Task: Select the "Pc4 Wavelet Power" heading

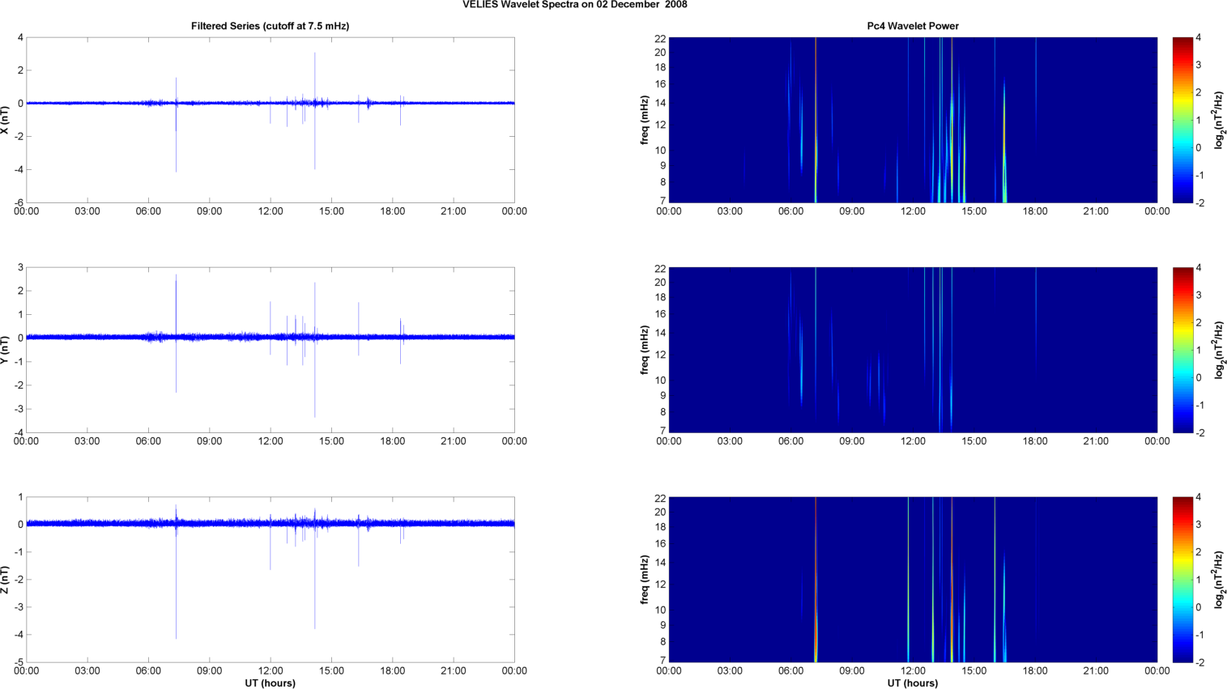Action: point(913,26)
